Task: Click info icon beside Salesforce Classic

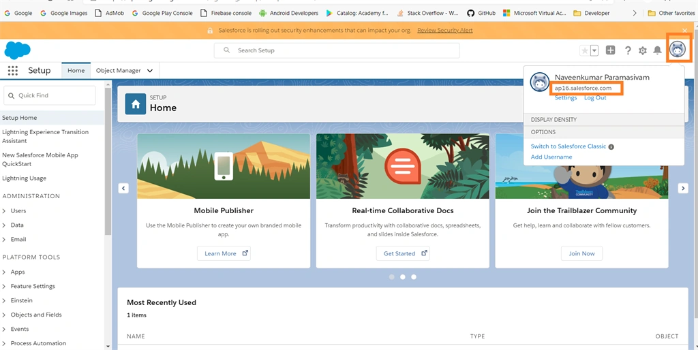Action: 611,147
